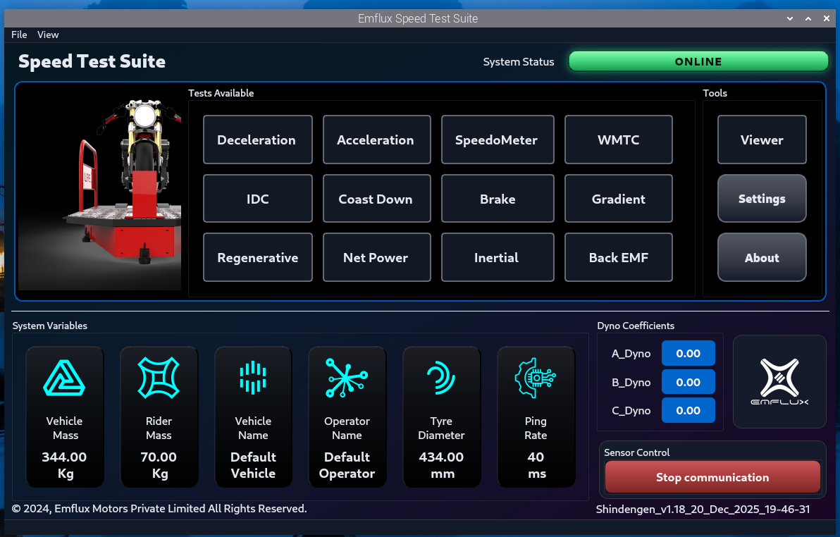The height and width of the screenshot is (537, 840).
Task: Minimize the Emflux Speed Test Suite window
Action: click(x=790, y=18)
